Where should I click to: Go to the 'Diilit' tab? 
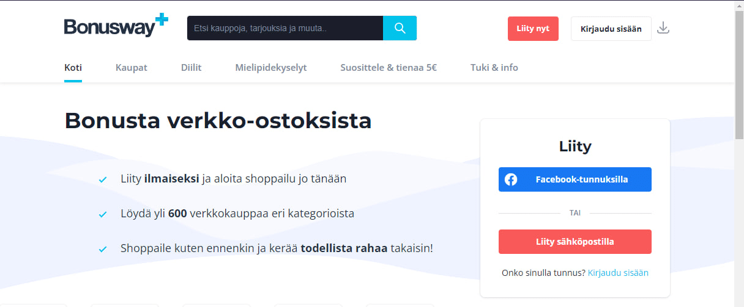click(x=191, y=68)
